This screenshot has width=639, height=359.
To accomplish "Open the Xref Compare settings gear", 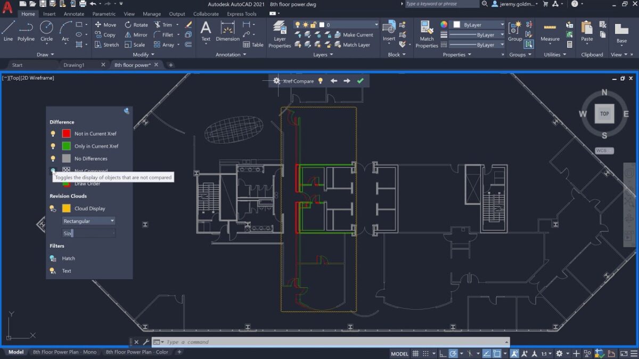I will [276, 81].
